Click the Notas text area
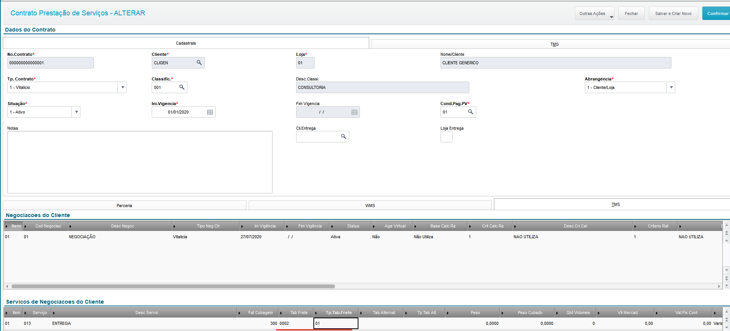Image resolution: width=730 pixels, height=331 pixels. pos(140,162)
